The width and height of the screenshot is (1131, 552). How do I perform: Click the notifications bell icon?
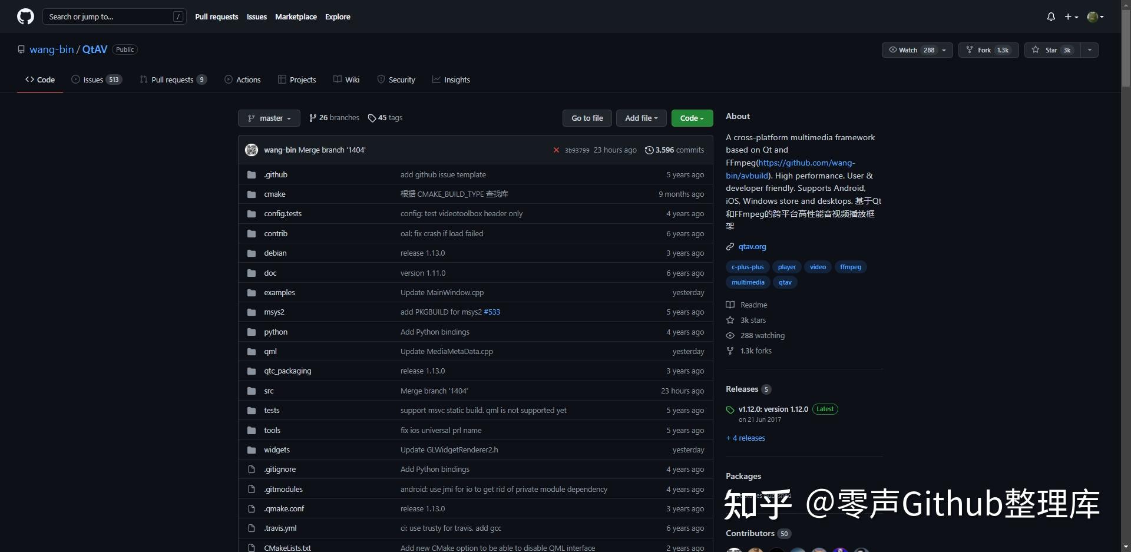point(1051,16)
